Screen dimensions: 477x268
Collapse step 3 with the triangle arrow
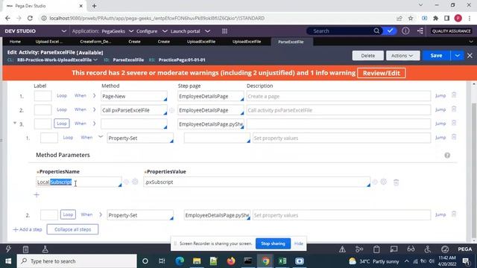pos(15,123)
